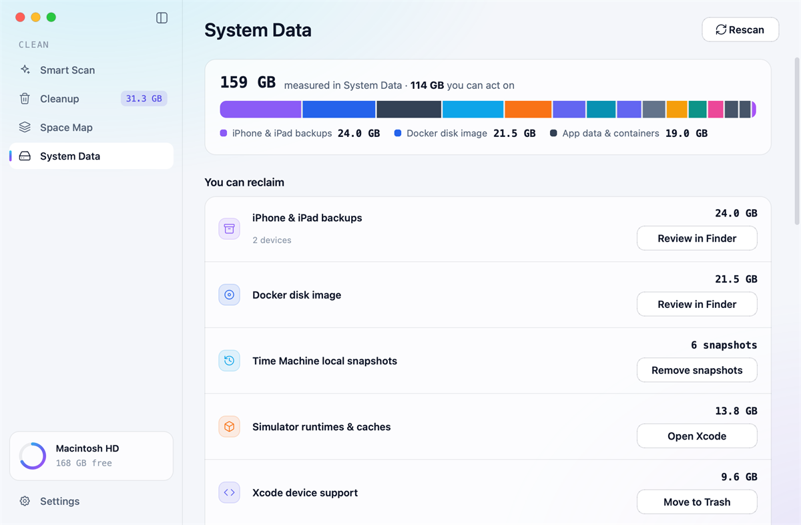Click the 19.0 GB App data legend value

pyautogui.click(x=686, y=134)
